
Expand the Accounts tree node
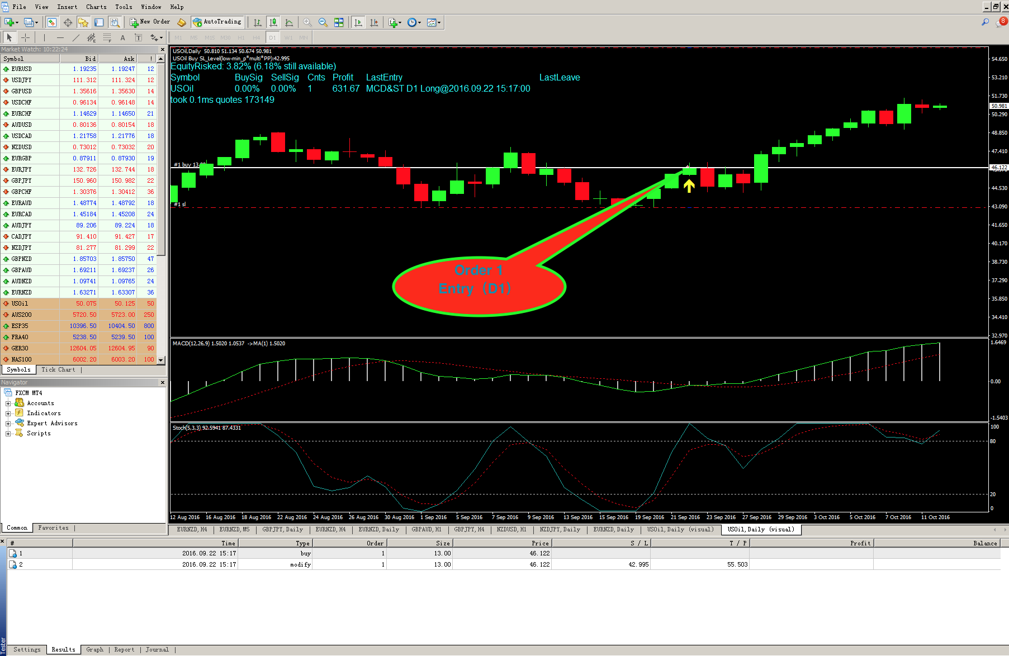pos(8,403)
